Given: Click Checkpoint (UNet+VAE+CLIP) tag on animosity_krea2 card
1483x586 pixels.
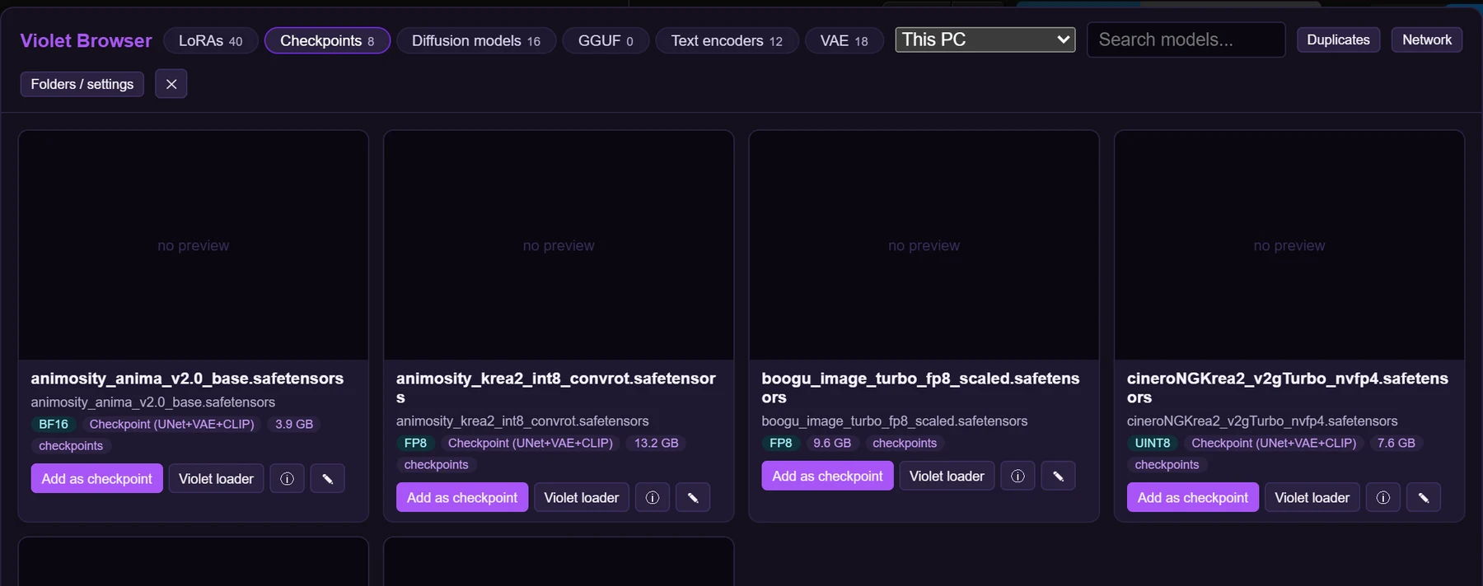Looking at the screenshot, I should [531, 444].
